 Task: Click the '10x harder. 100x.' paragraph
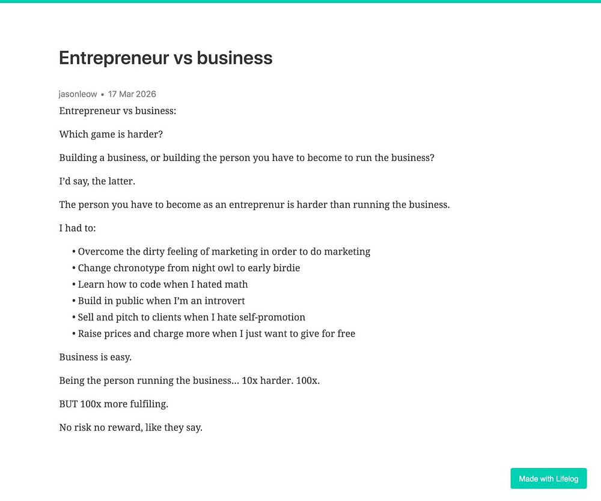click(189, 381)
